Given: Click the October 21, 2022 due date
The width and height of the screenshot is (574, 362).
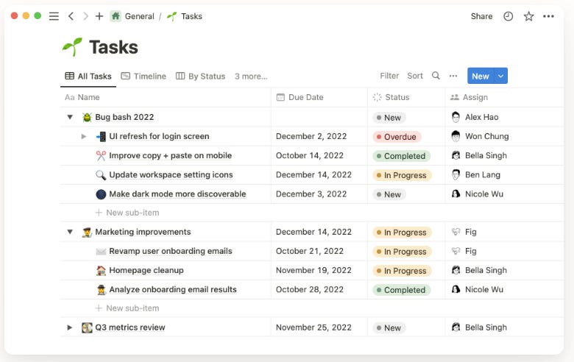Looking at the screenshot, I should pos(310,251).
